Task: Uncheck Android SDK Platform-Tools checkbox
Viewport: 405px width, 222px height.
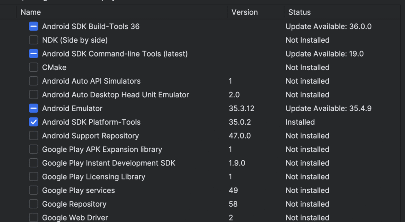Action: [x=34, y=122]
